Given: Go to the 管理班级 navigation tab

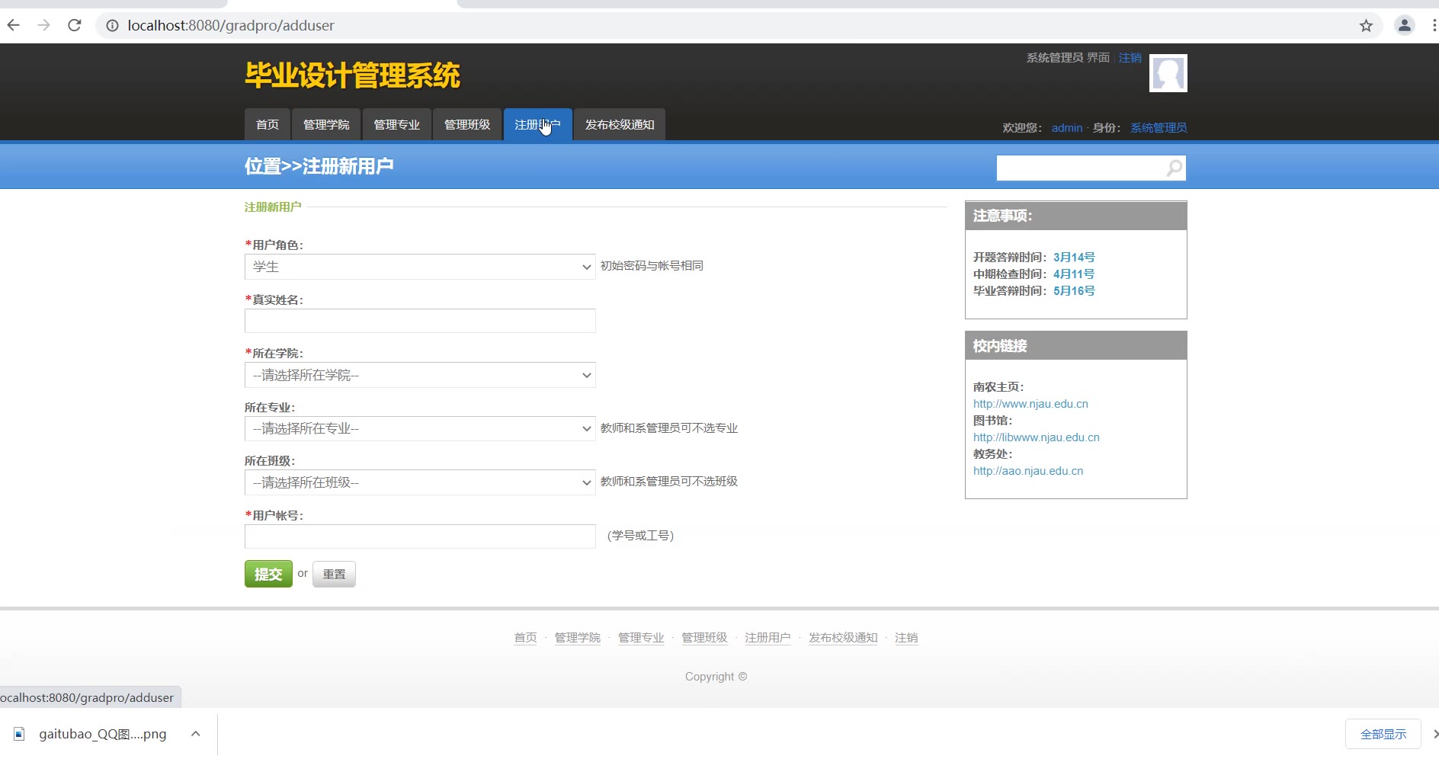Looking at the screenshot, I should pyautogui.click(x=467, y=125).
